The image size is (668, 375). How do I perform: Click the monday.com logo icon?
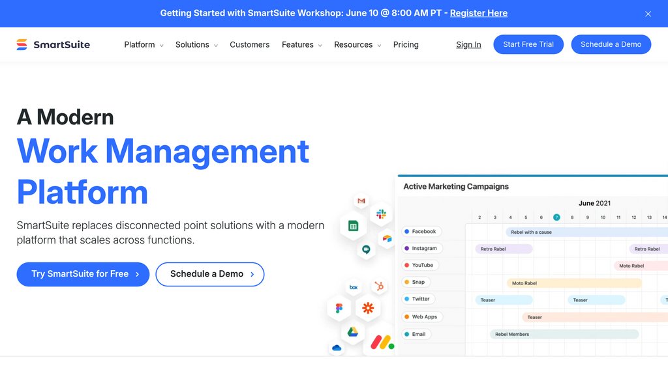tap(382, 342)
